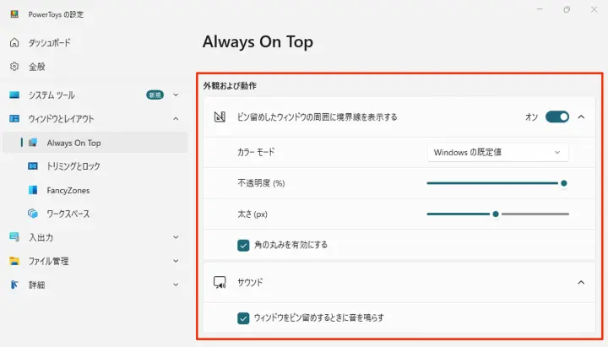
Task: Restore down the PowerToys window
Action: 567,9
